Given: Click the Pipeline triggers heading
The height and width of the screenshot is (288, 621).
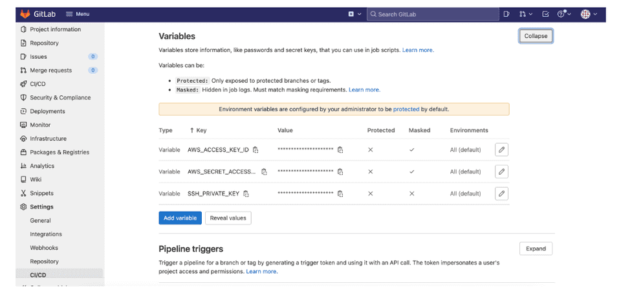Looking at the screenshot, I should coord(191,249).
